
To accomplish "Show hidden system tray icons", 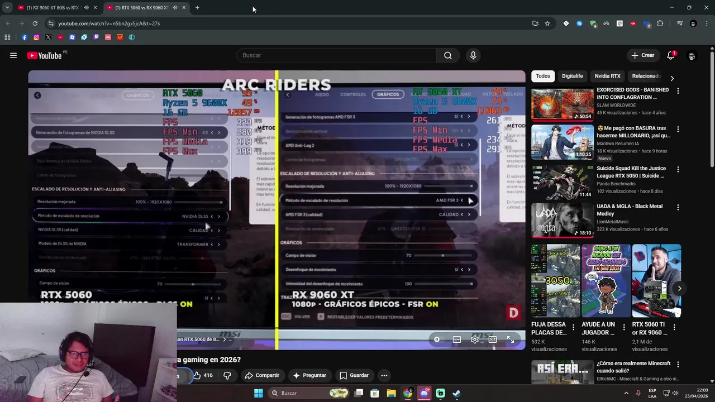I will pyautogui.click(x=626, y=393).
